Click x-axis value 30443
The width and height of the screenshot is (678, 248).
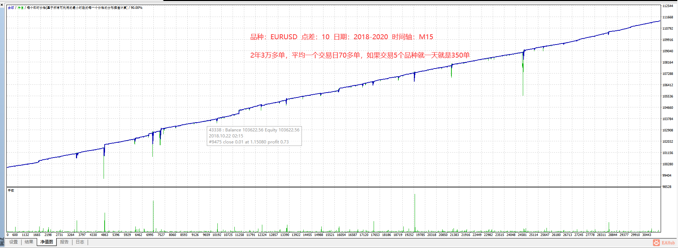[647, 235]
